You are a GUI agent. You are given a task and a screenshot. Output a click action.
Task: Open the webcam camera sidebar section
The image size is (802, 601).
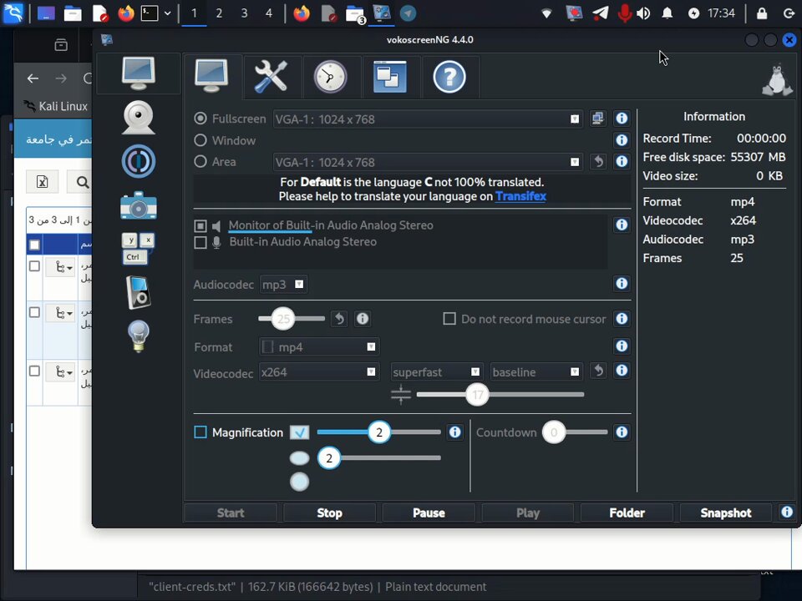coord(138,118)
